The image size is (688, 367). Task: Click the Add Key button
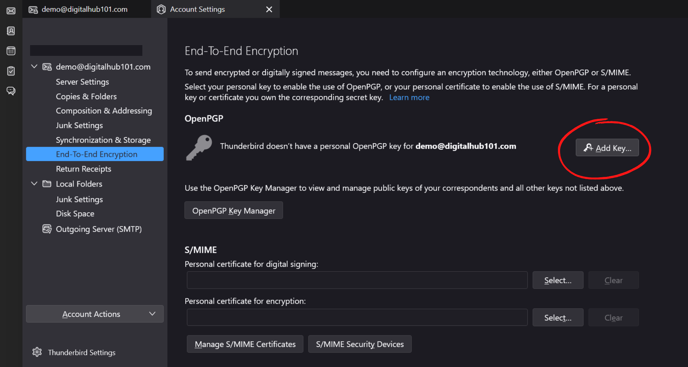click(607, 148)
